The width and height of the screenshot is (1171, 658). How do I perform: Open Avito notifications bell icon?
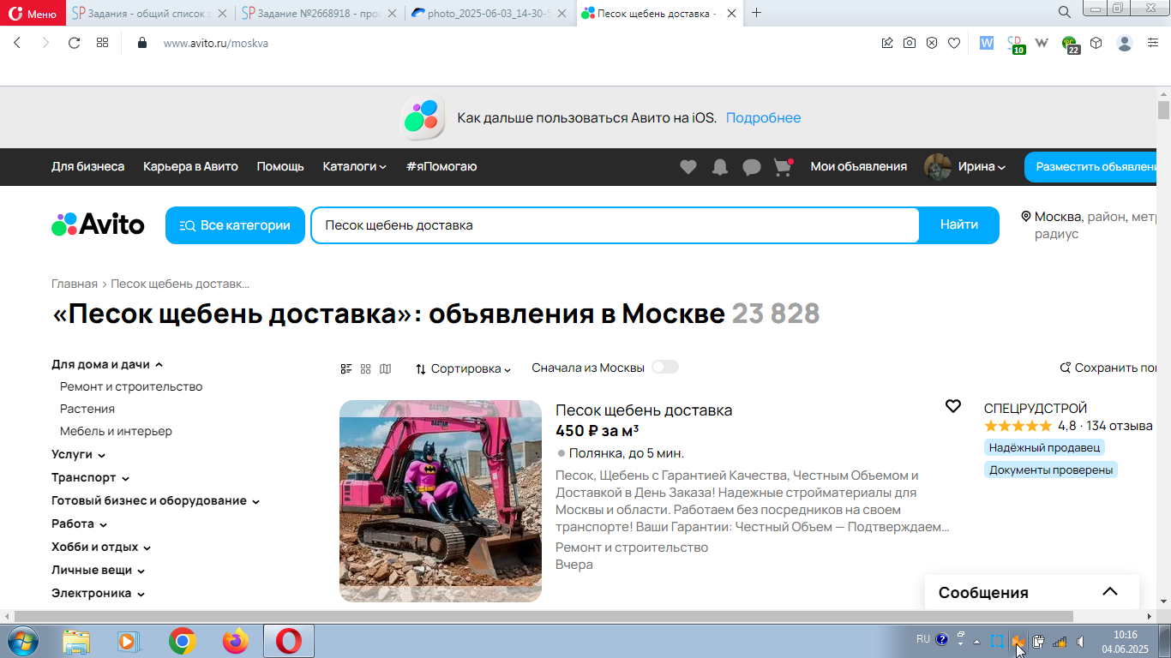click(720, 167)
